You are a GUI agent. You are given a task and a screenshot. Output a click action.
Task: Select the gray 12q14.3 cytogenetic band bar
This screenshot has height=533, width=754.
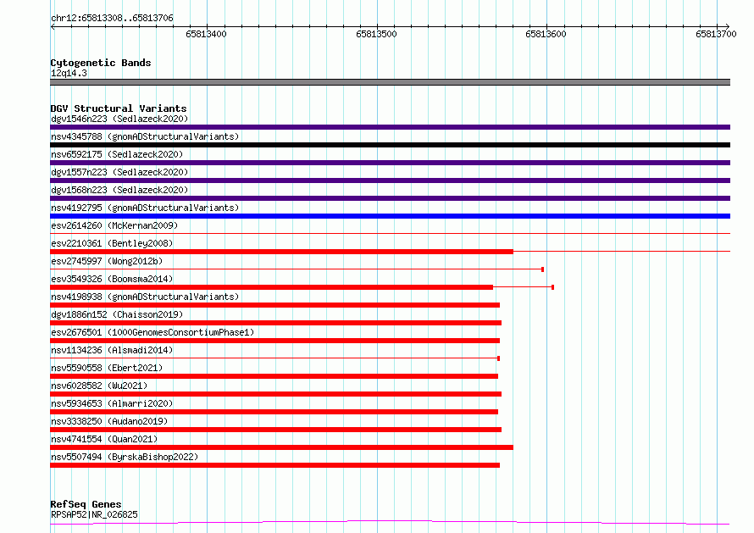[x=390, y=82]
